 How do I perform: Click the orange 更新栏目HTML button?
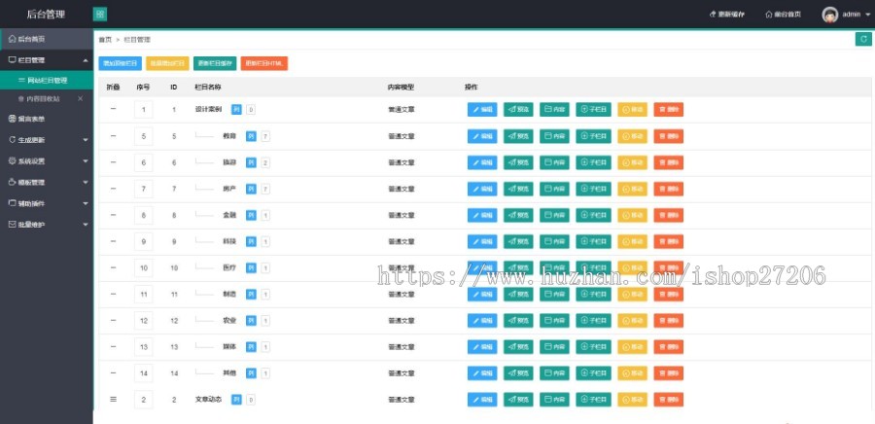pyautogui.click(x=263, y=64)
